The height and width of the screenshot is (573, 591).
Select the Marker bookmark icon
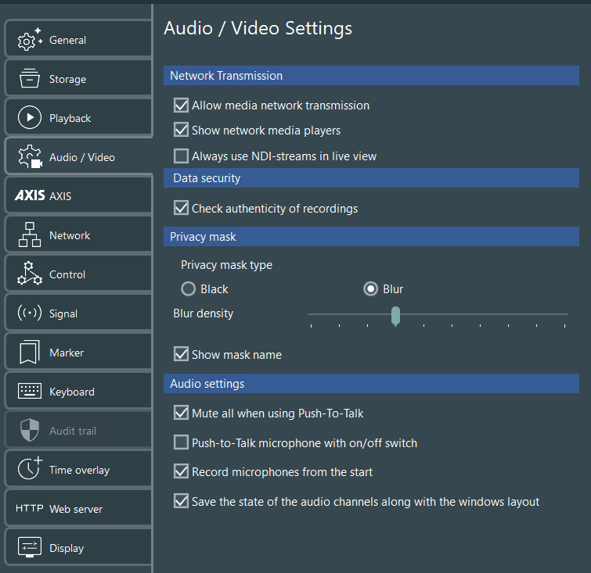coord(30,353)
